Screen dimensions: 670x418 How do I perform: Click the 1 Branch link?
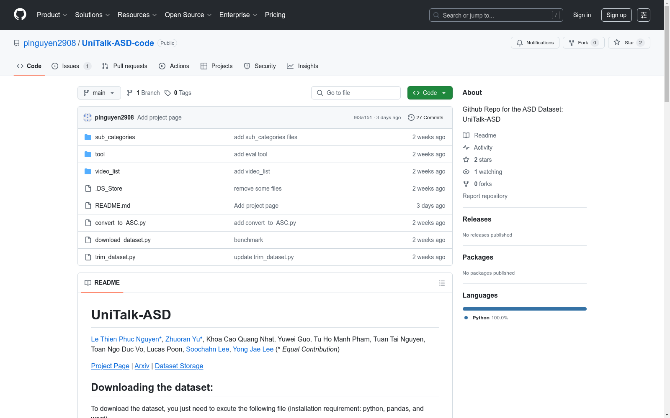[x=143, y=93]
